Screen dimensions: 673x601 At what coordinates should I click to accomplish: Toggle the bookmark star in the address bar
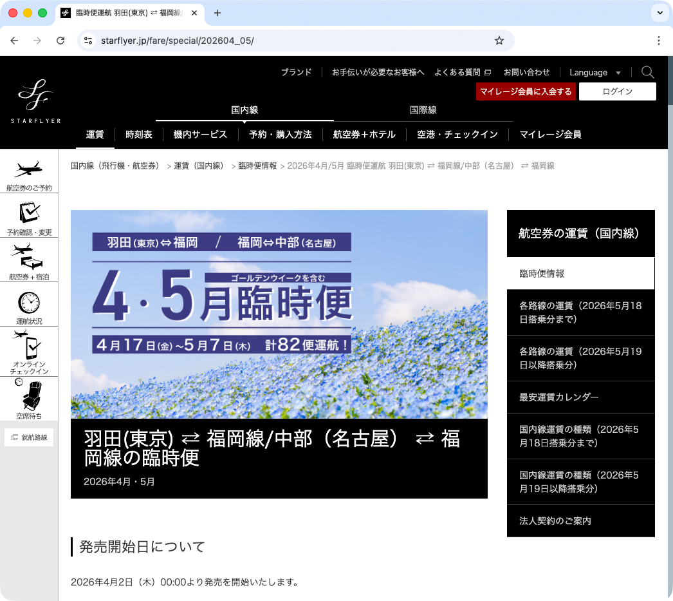click(499, 40)
